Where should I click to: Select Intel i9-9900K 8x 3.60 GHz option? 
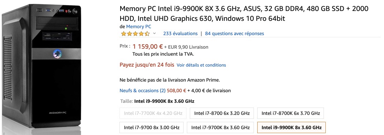pyautogui.click(x=291, y=127)
